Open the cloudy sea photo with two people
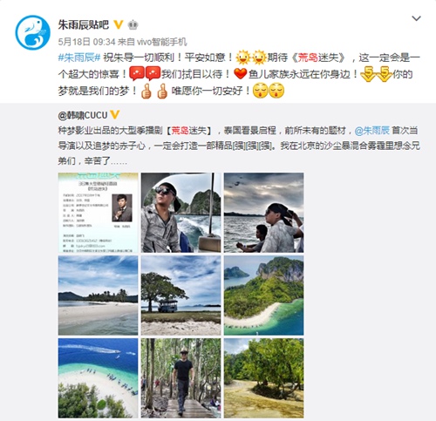Viewport: 436px width, 421px height. (x=263, y=213)
